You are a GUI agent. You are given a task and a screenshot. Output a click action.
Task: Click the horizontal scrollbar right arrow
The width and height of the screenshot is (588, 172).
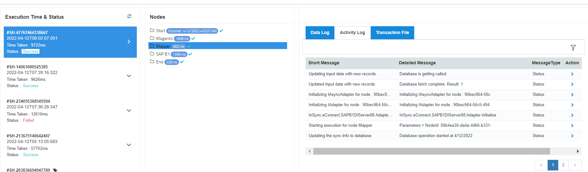pyautogui.click(x=578, y=151)
